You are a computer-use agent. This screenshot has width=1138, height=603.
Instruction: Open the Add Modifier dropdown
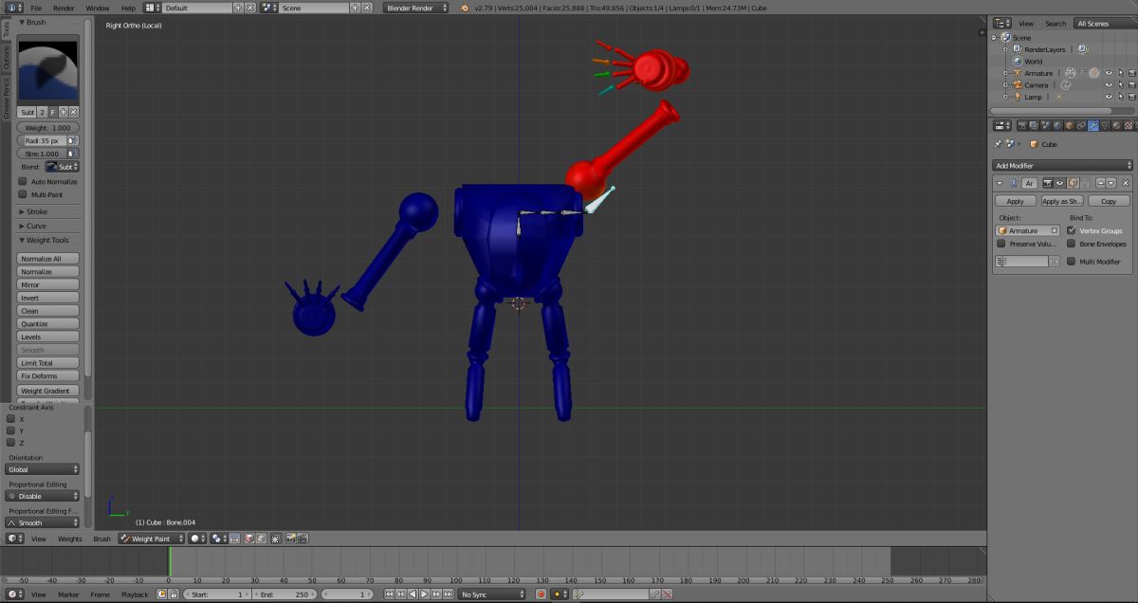pyautogui.click(x=1062, y=166)
